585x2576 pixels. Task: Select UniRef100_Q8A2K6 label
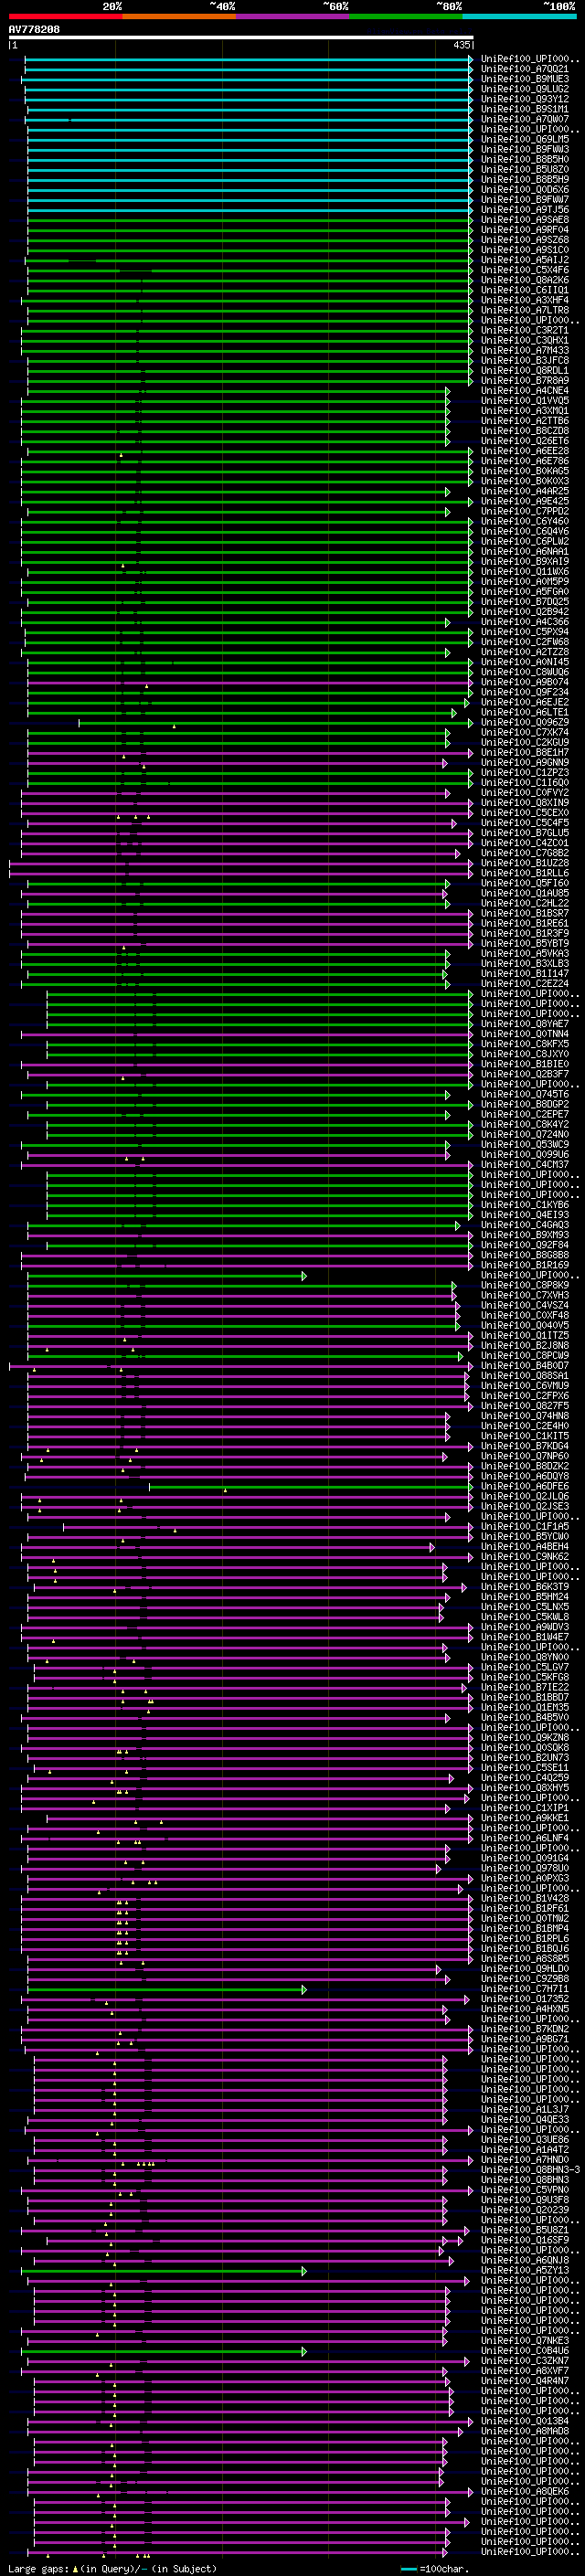[x=525, y=280]
